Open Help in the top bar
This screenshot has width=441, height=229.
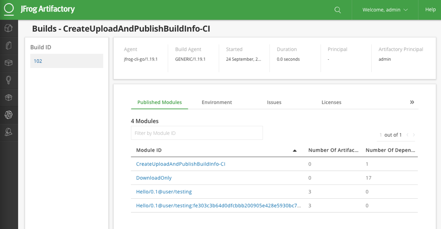click(430, 10)
